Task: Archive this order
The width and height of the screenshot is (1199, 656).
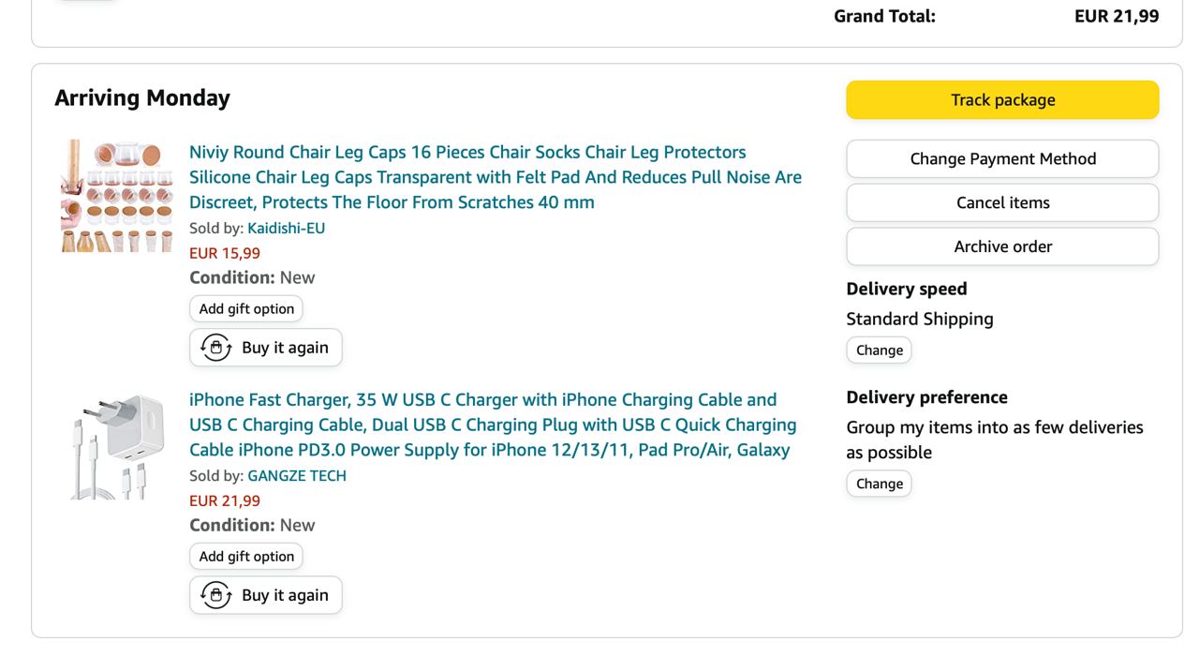Action: [x=1002, y=246]
